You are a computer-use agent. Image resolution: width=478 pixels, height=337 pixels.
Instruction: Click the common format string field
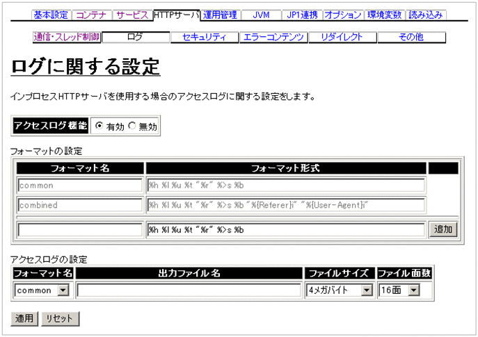(286, 186)
